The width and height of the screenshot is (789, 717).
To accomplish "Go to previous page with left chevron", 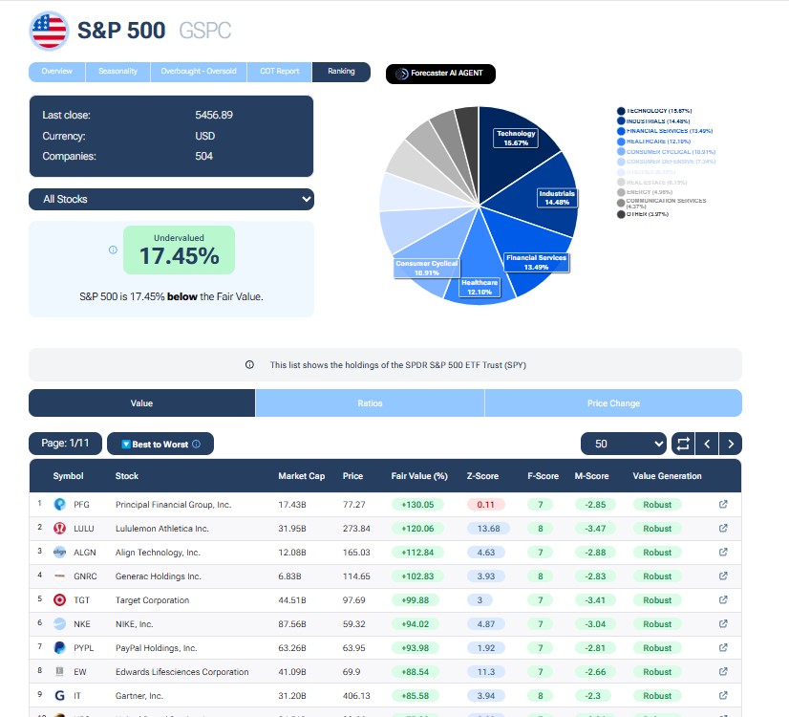I will coord(707,444).
